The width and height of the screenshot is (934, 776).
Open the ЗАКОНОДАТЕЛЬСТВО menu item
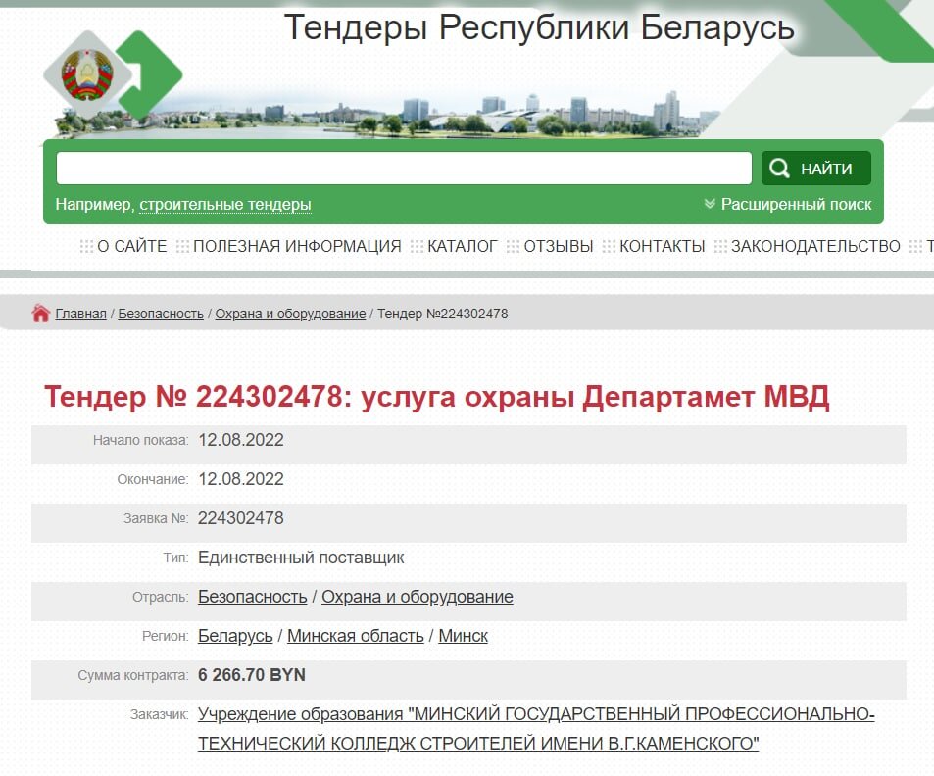click(815, 246)
